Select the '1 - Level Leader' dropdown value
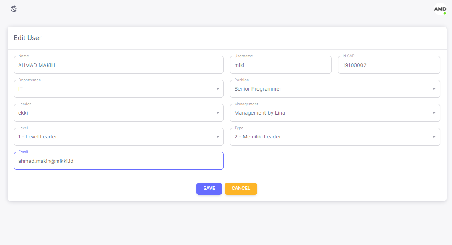 [x=114, y=137]
